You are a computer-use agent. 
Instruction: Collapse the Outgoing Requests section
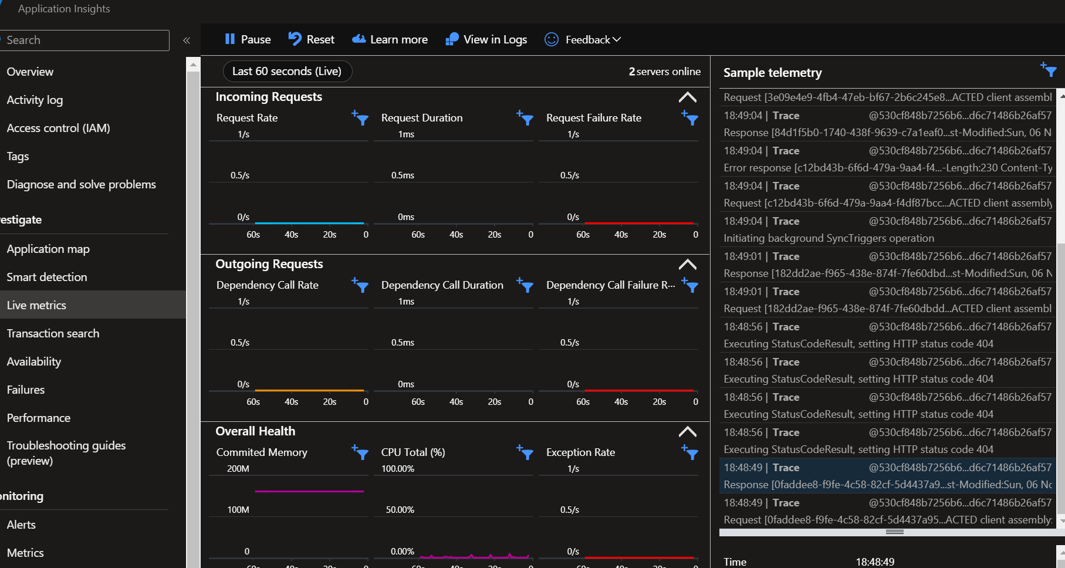tap(688, 265)
